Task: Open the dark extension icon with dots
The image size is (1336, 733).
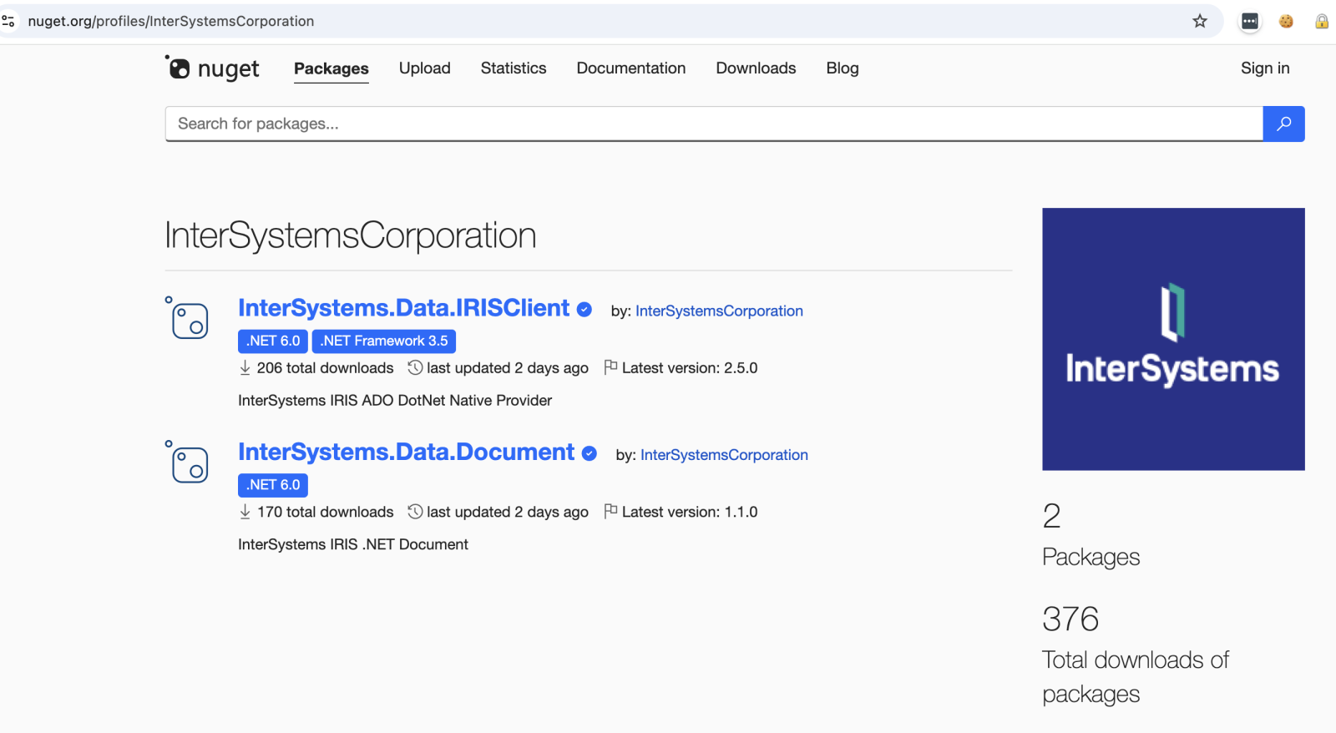Action: 1250,21
